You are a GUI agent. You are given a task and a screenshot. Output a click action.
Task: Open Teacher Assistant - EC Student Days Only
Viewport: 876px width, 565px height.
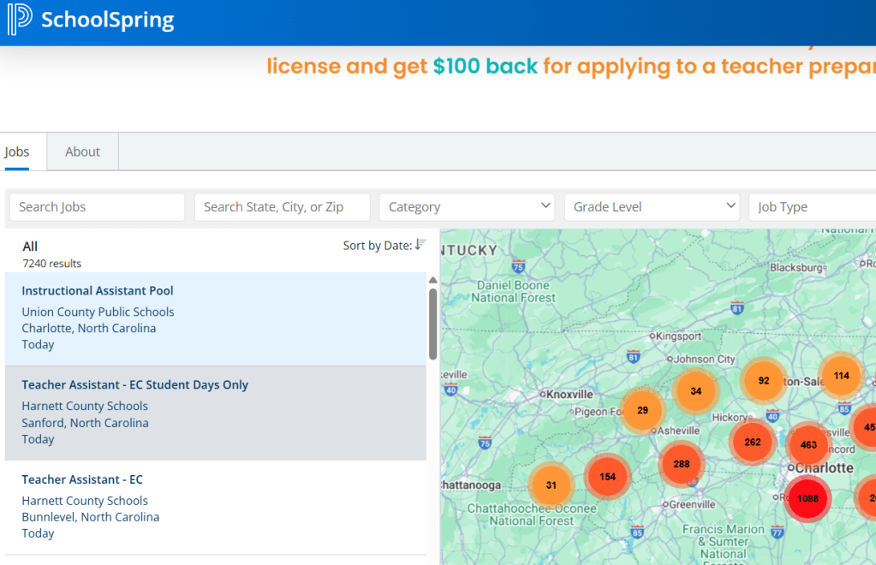(x=134, y=385)
